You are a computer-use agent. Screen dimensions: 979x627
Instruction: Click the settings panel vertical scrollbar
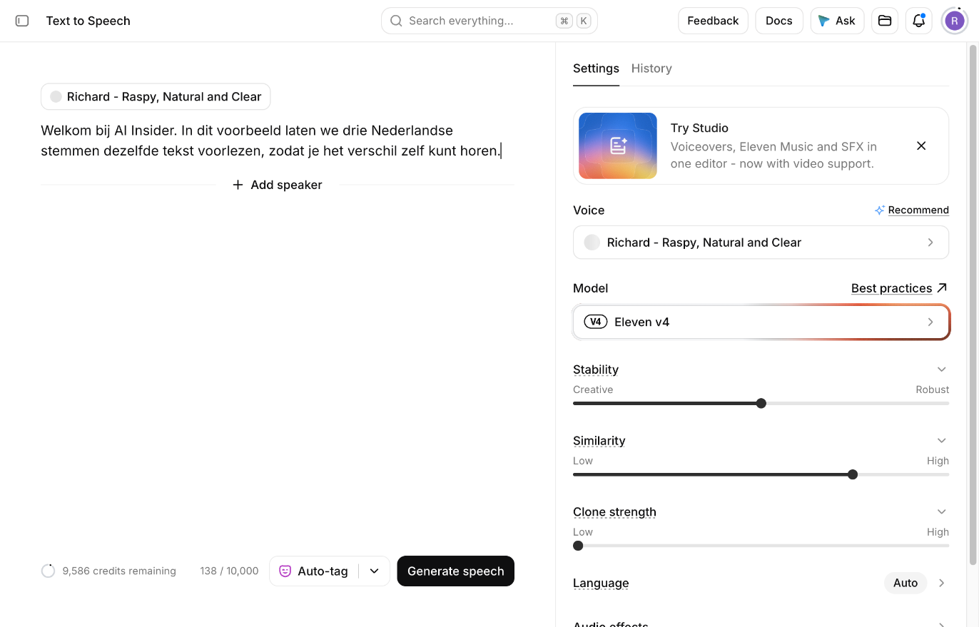click(972, 305)
